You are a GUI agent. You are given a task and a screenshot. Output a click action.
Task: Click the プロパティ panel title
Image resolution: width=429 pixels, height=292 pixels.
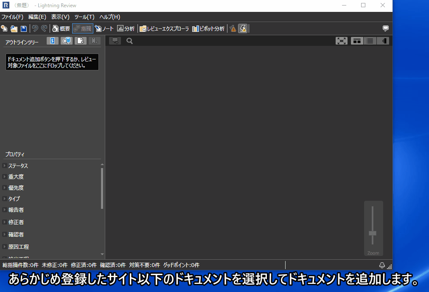tap(15, 154)
